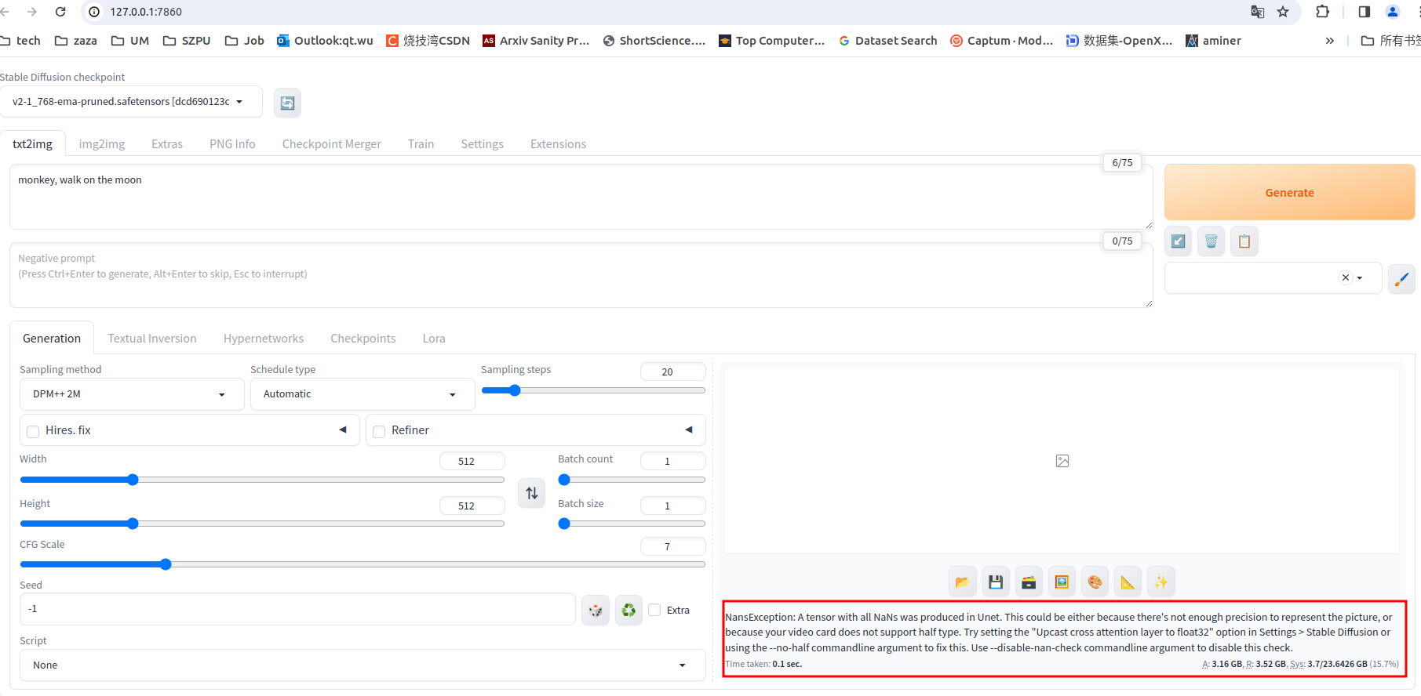Click the read generation parameters arrow icon
Viewport: 1421px width, 696px height.
tap(1178, 241)
